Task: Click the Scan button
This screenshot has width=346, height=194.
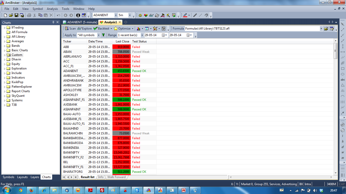Action: tap(70, 29)
